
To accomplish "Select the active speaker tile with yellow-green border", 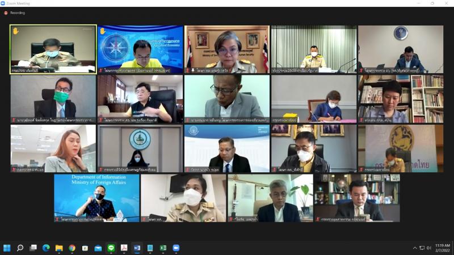I will 53,49.
